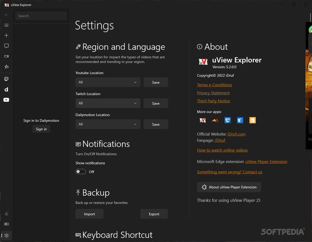Save the Dailymotion Location setting
Viewport: 312px width, 242px height.
(156, 124)
